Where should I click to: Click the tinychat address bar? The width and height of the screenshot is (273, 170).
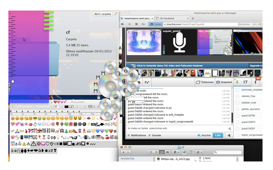click(200, 24)
